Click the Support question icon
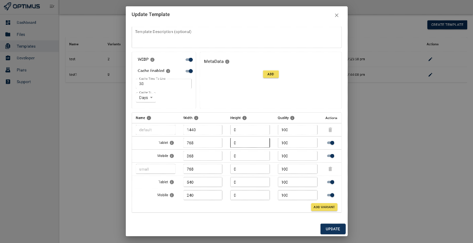This screenshot has height=243, width=473. tap(8, 82)
